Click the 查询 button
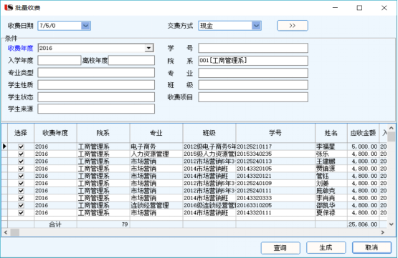 tap(280, 247)
